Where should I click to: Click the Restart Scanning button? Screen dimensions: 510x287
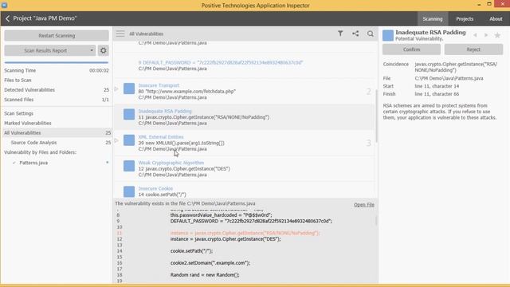[x=57, y=35]
